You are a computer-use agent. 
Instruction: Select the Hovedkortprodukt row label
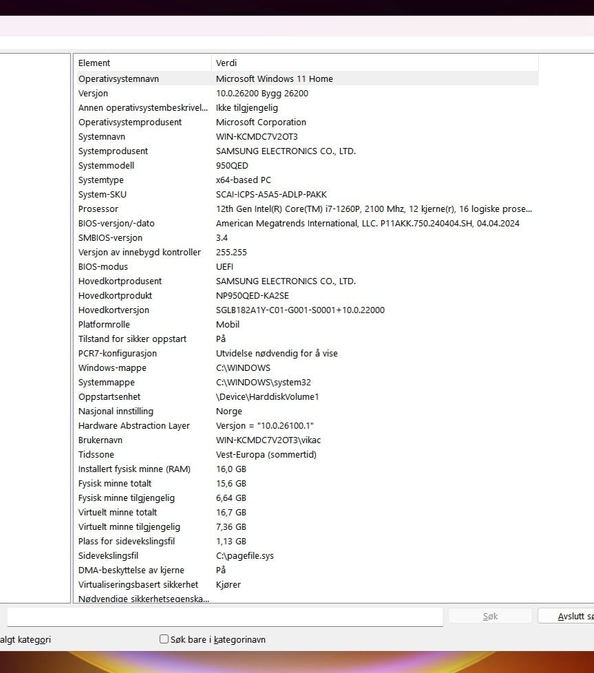(x=115, y=295)
